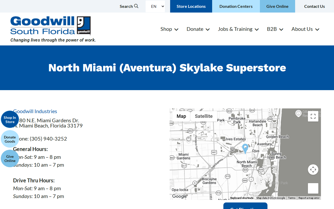Click the Shop In Store floating button
The image size is (334, 209).
(10, 119)
